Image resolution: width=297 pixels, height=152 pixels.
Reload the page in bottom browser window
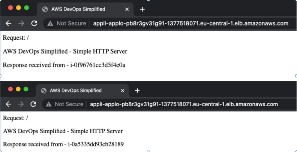[x=33, y=104]
